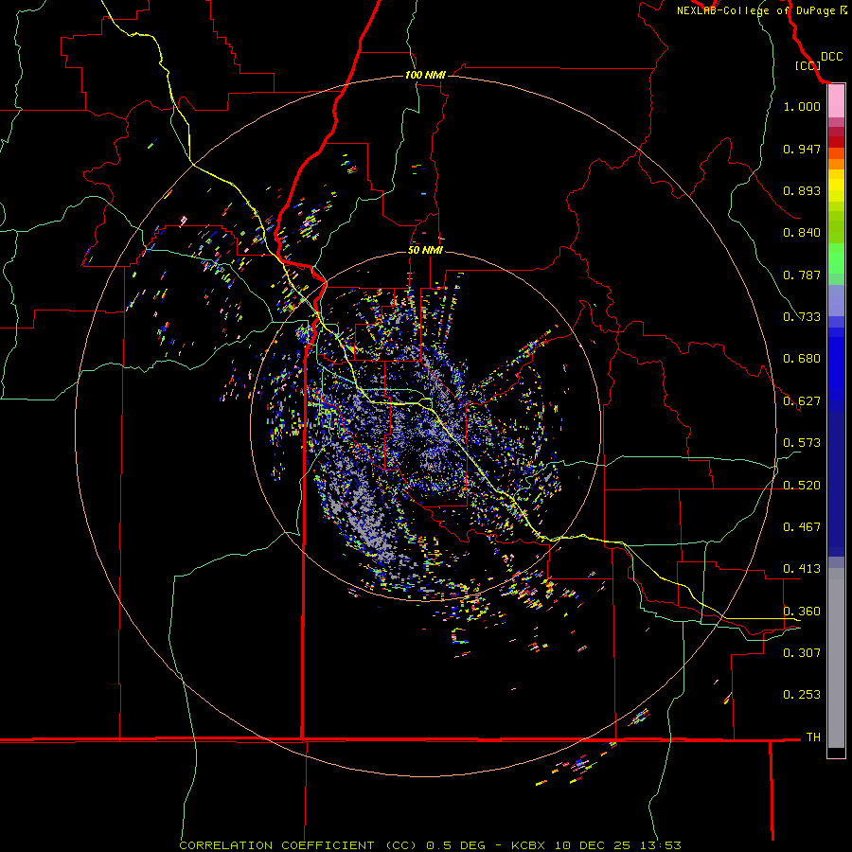This screenshot has height=852, width=852.
Task: Click the 13:53 timestamp in caption
Action: [660, 845]
